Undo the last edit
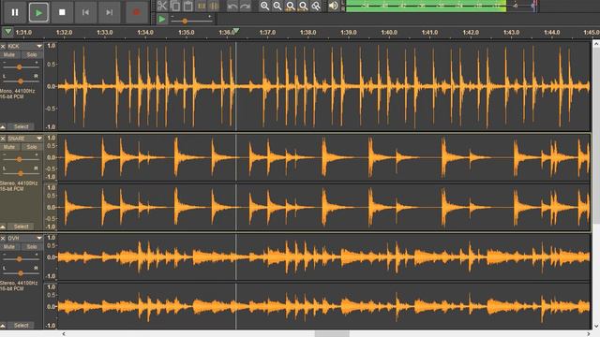 pos(232,6)
